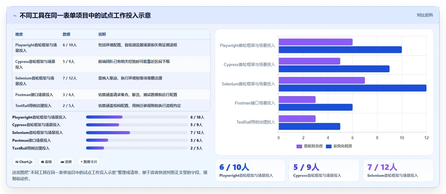The height and width of the screenshot is (194, 446).
Task: Click the Playwright blue chart bar
Action: 340,50
